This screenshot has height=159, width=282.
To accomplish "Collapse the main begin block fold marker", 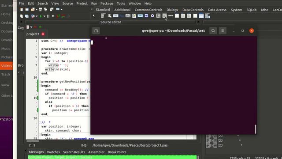I will pos(40,134).
